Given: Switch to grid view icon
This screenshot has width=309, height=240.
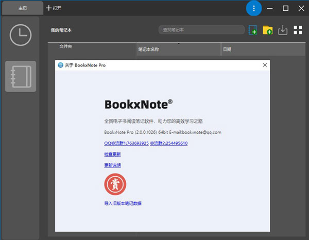Looking at the screenshot, I should [298, 30].
